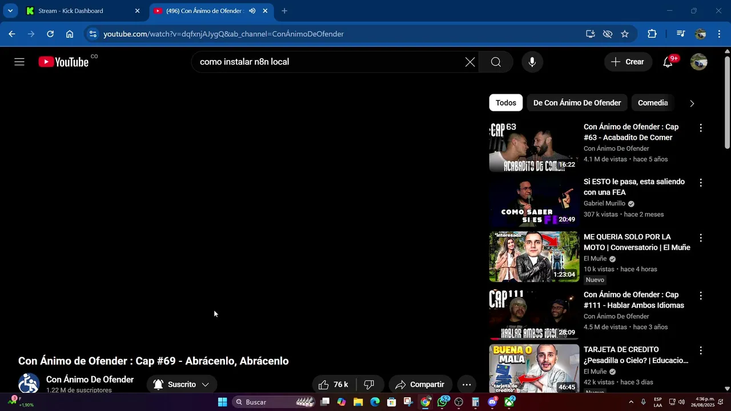Open ME QUERIA SOLO POR LA MOTO video title
731x411 pixels.
(637, 242)
